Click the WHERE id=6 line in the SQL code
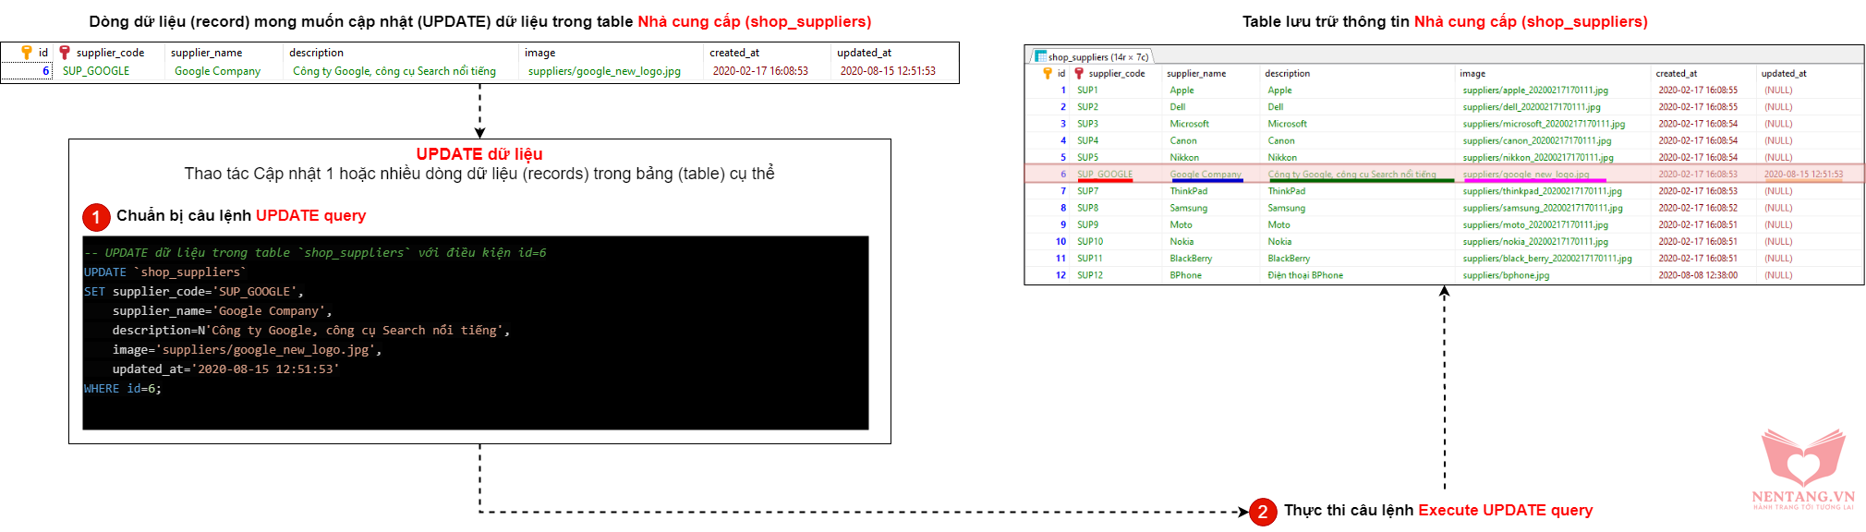The width and height of the screenshot is (1866, 532). [123, 389]
